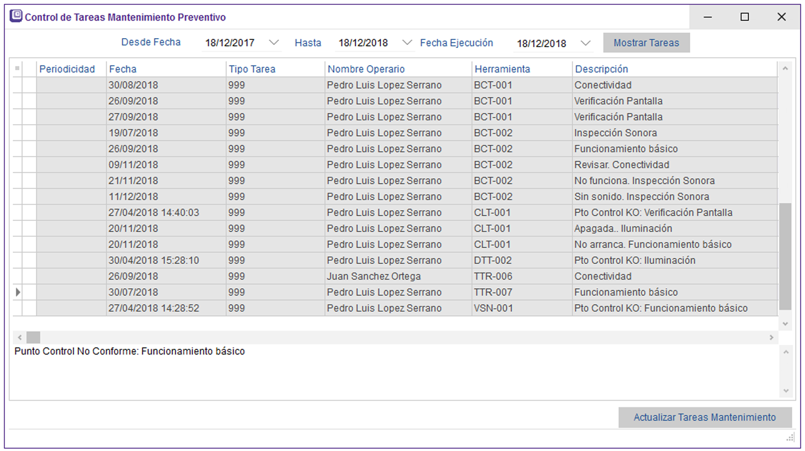
Task: Open the Desde Fecha date dropdown
Action: [274, 43]
